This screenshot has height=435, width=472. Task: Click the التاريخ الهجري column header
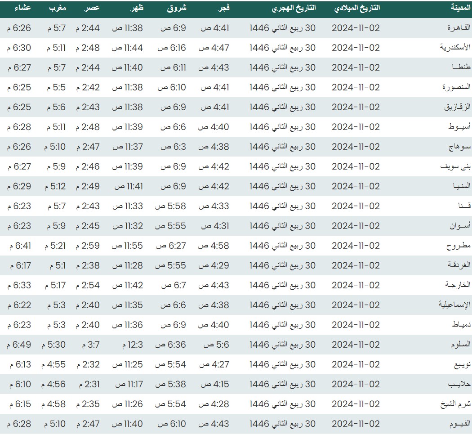[294, 8]
